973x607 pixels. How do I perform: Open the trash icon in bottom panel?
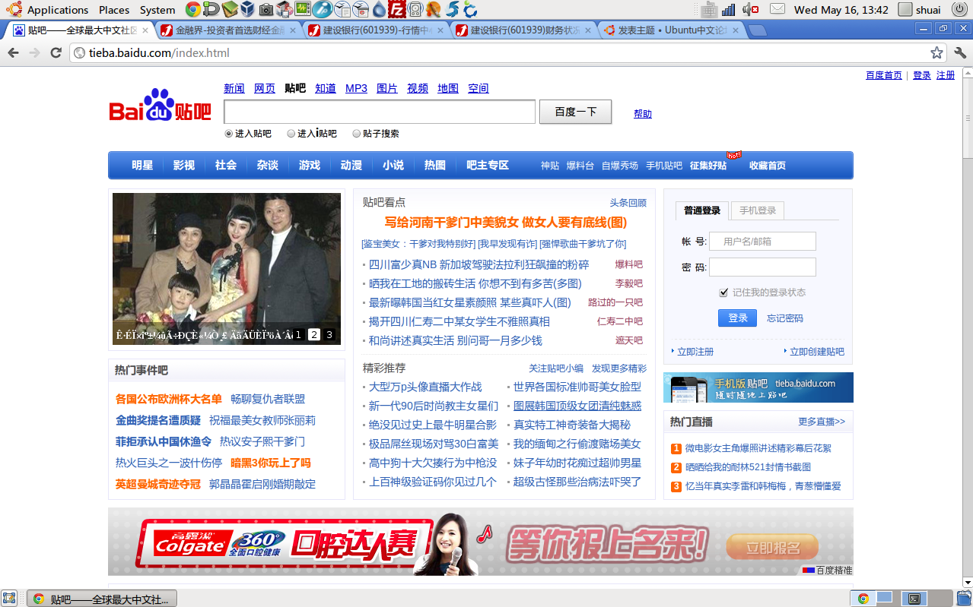pos(964,598)
